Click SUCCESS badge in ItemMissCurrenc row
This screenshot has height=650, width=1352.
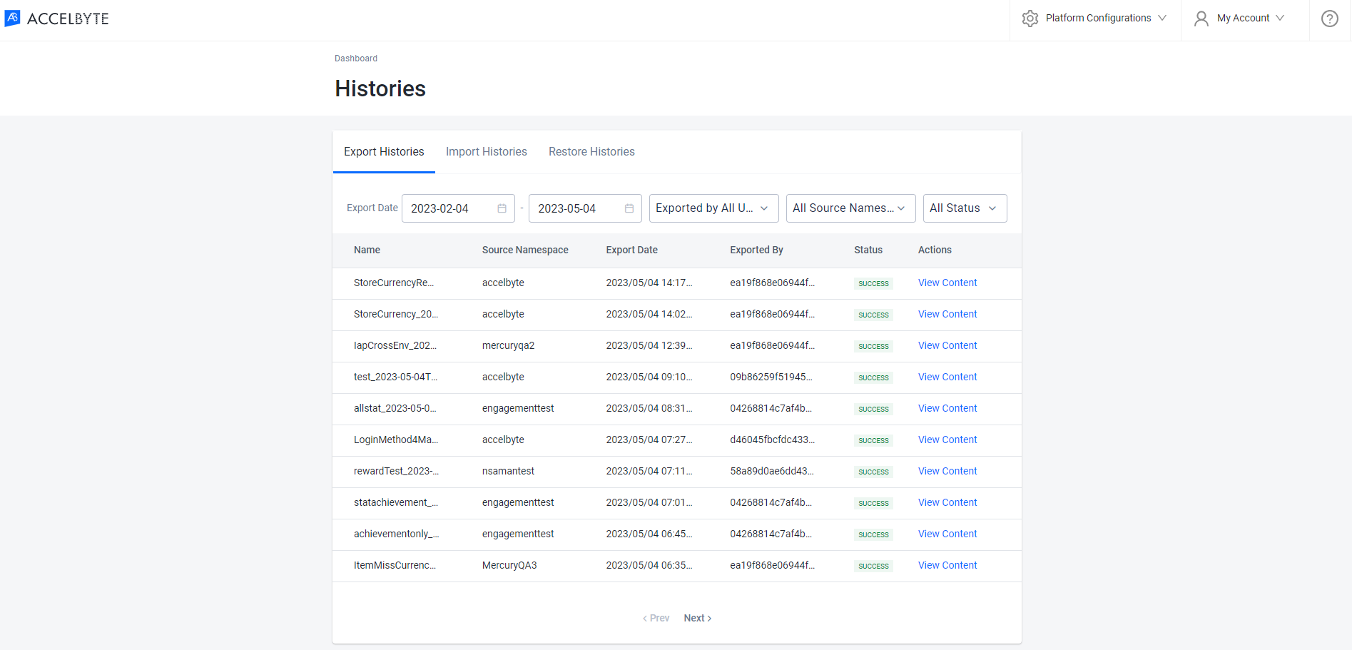tap(873, 567)
